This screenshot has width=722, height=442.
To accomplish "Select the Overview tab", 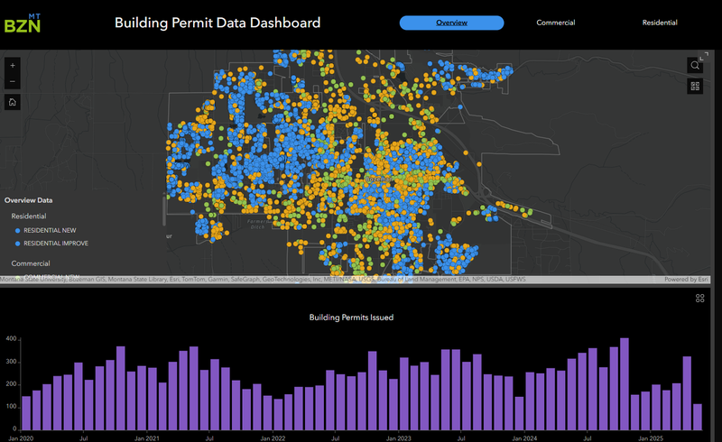I will (x=451, y=23).
